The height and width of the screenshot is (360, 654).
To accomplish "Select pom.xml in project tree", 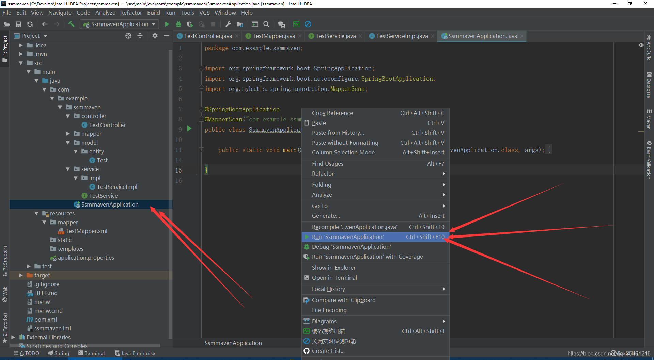I will (x=45, y=320).
